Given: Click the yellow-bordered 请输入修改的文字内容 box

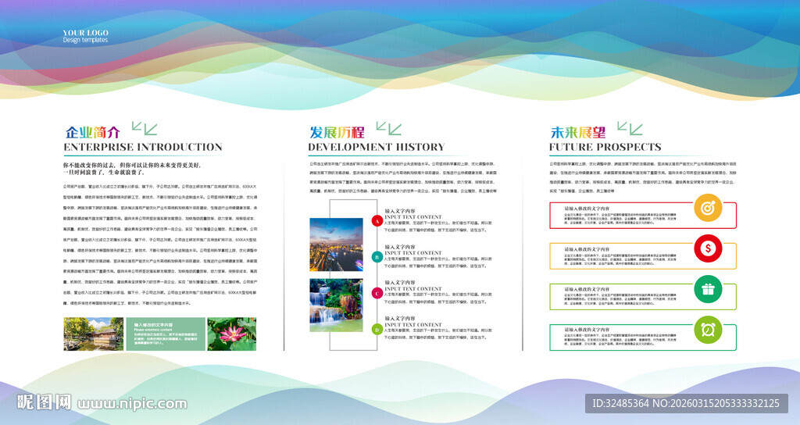Looking at the screenshot, I should 643,255.
